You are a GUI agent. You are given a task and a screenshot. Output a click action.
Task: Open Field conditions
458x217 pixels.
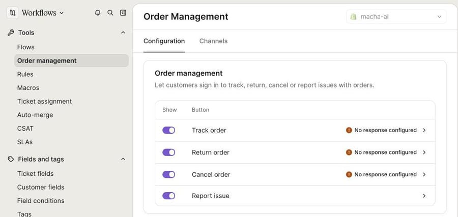(41, 201)
